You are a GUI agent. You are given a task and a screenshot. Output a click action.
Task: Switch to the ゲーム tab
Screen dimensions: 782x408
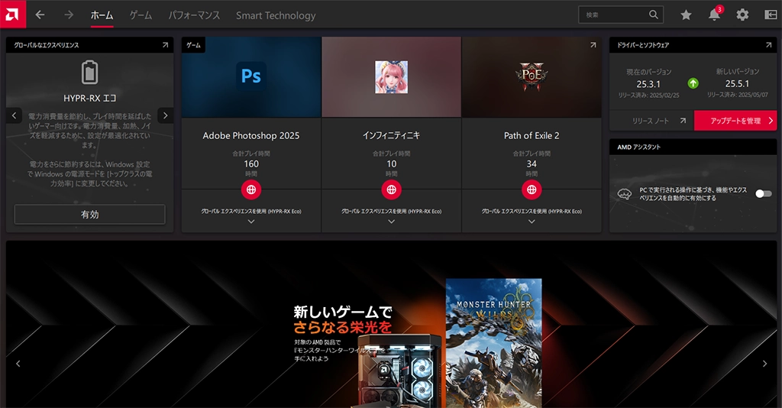tap(141, 15)
